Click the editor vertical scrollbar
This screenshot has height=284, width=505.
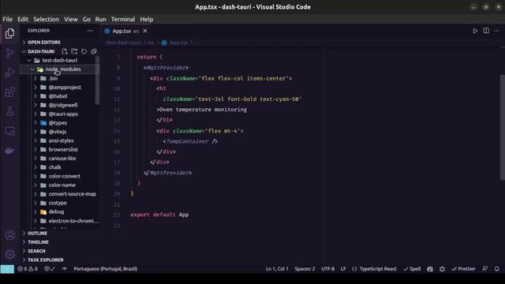(x=503, y=127)
